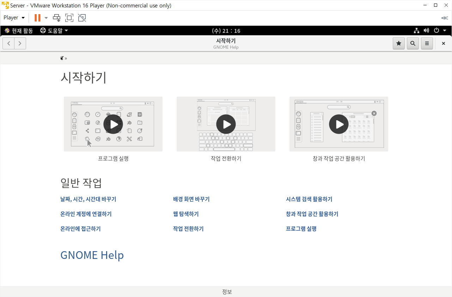The width and height of the screenshot is (452, 297).
Task: Open link 웹 탐색하기
Action: coord(186,214)
